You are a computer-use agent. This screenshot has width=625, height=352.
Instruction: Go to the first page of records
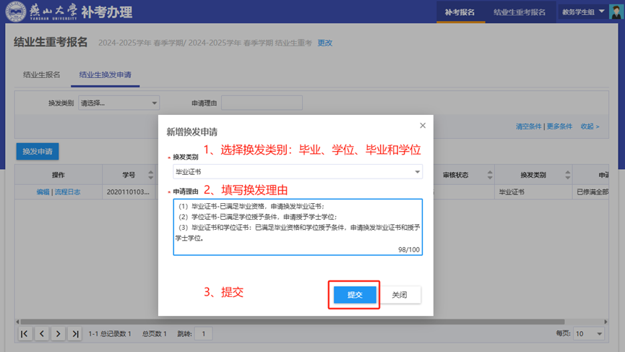(25, 334)
